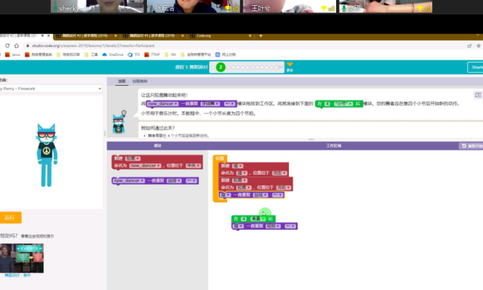
Task: Close the 舞蹈派对 #3 browser tab
Action: point(182,35)
